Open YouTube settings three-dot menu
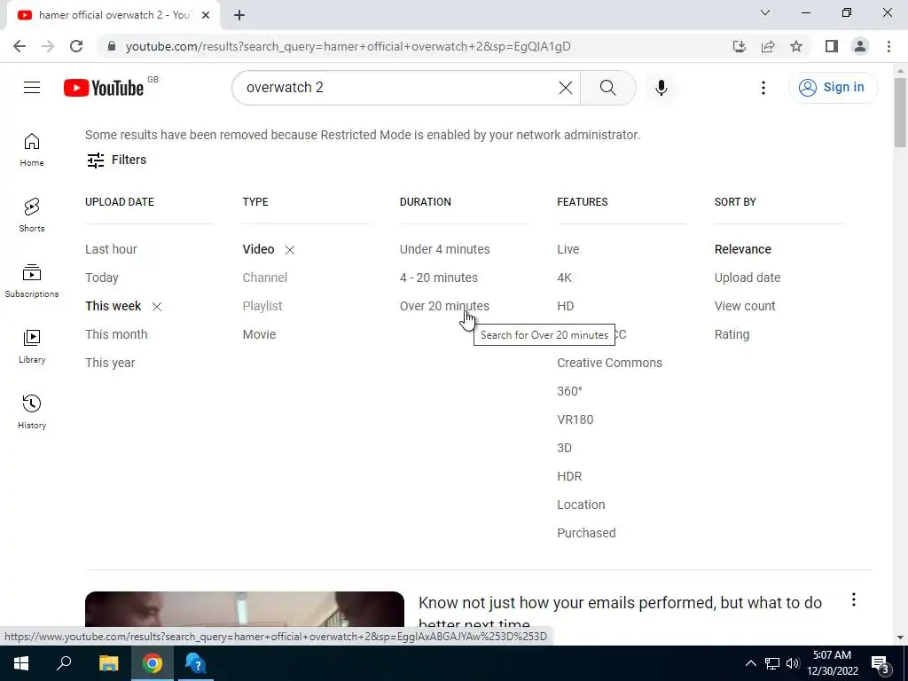Image resolution: width=908 pixels, height=681 pixels. (763, 88)
